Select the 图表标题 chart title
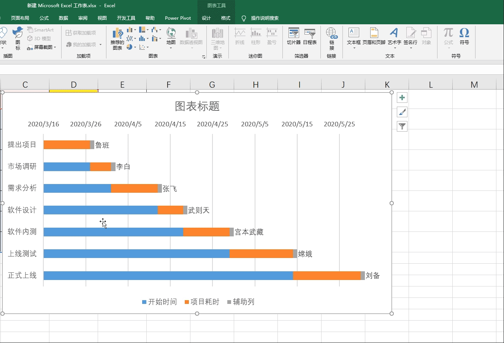This screenshot has width=504, height=343. tap(197, 106)
